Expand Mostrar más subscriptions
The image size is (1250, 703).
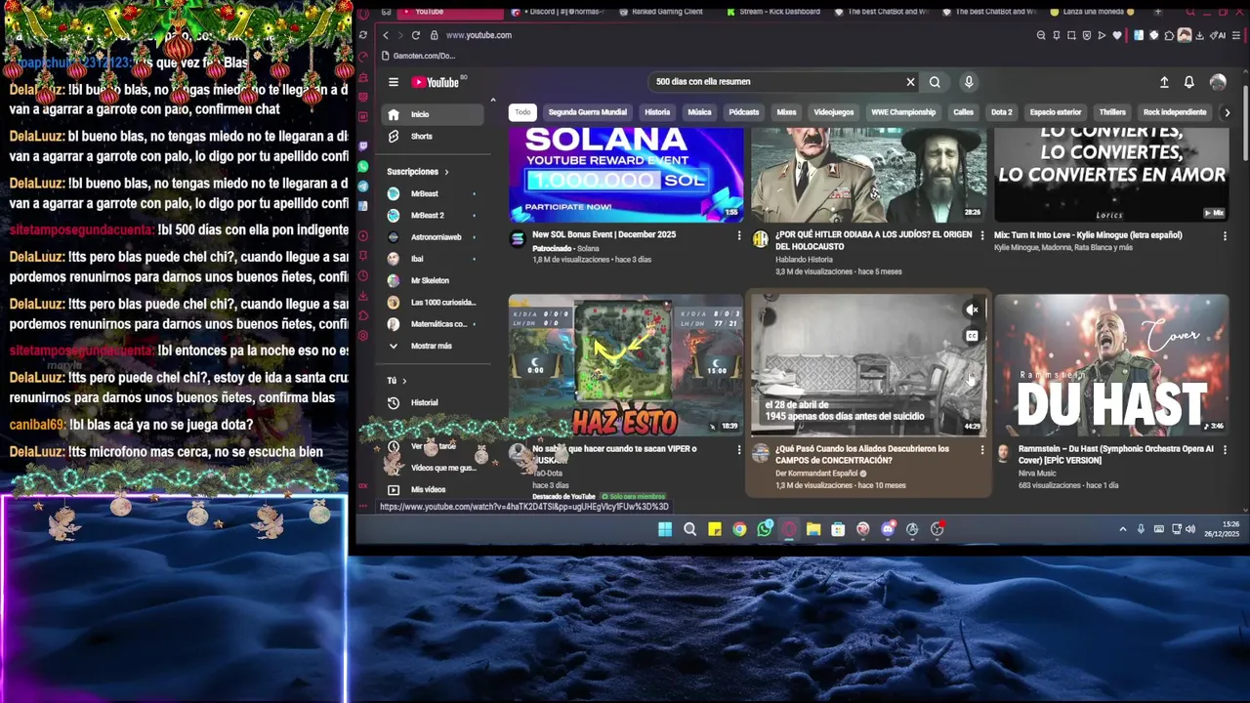pyautogui.click(x=432, y=346)
